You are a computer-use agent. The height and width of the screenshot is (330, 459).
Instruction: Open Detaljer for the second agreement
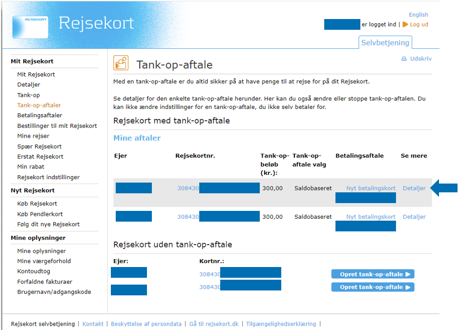pyautogui.click(x=414, y=217)
